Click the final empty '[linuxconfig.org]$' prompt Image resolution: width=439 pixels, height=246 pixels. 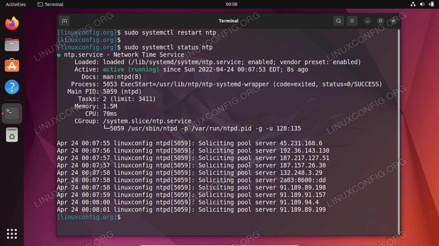tap(89, 217)
